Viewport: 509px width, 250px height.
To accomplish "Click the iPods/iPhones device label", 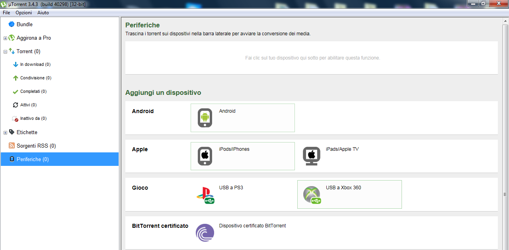I will pyautogui.click(x=234, y=149).
